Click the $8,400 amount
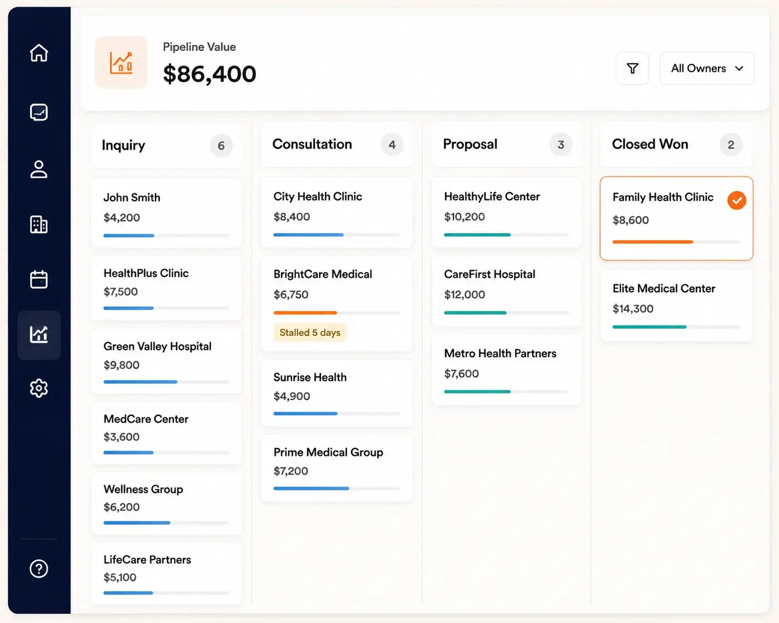The height and width of the screenshot is (623, 779). [x=292, y=217]
